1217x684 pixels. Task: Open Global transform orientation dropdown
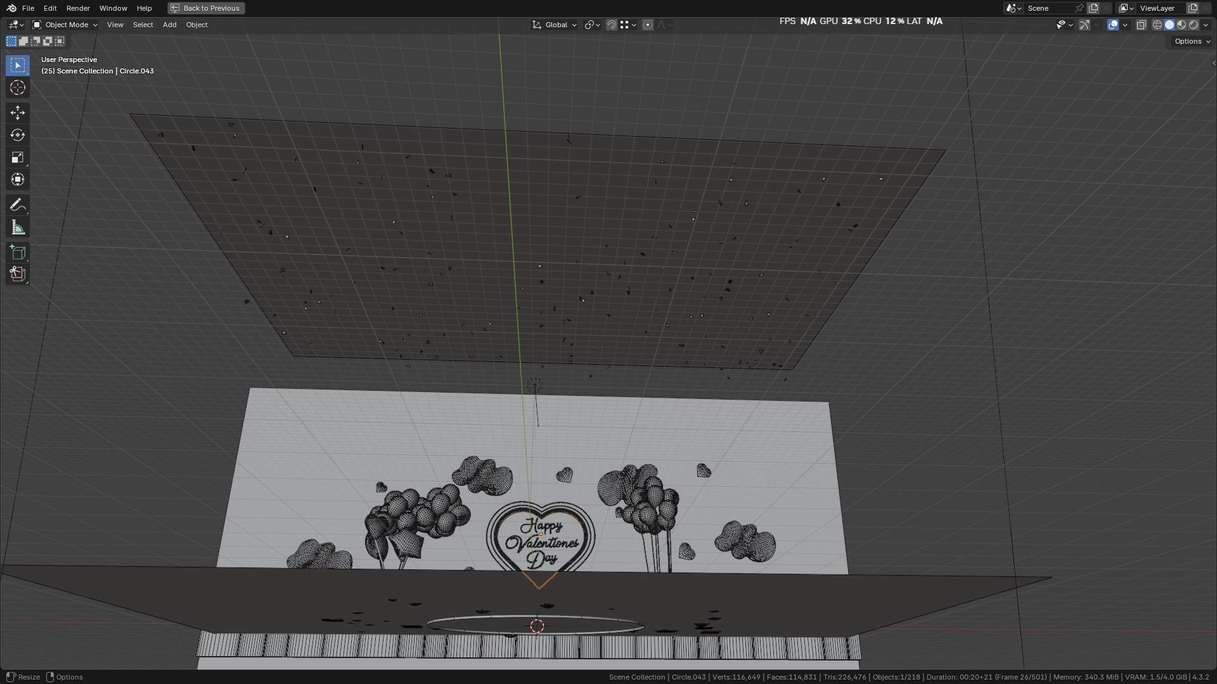tap(555, 25)
